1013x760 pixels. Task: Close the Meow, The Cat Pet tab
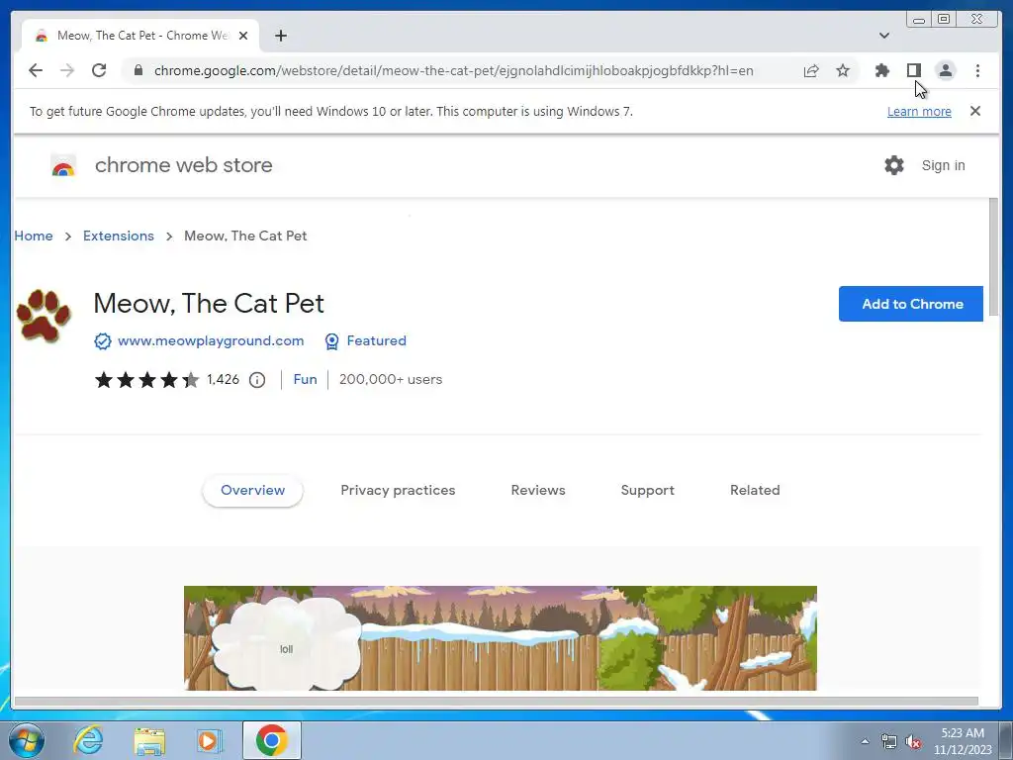point(243,36)
